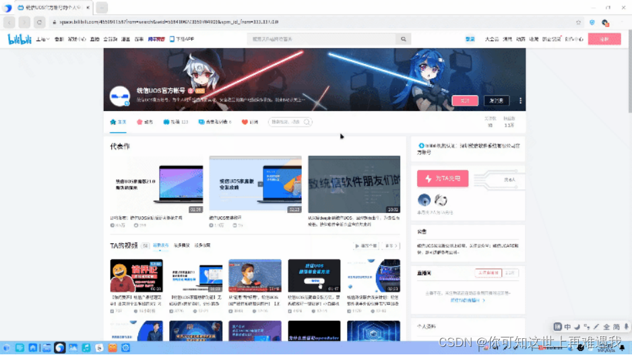Click the pink 为TA充电 button

tap(443, 179)
